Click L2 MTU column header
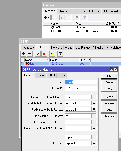 coord(111,24)
